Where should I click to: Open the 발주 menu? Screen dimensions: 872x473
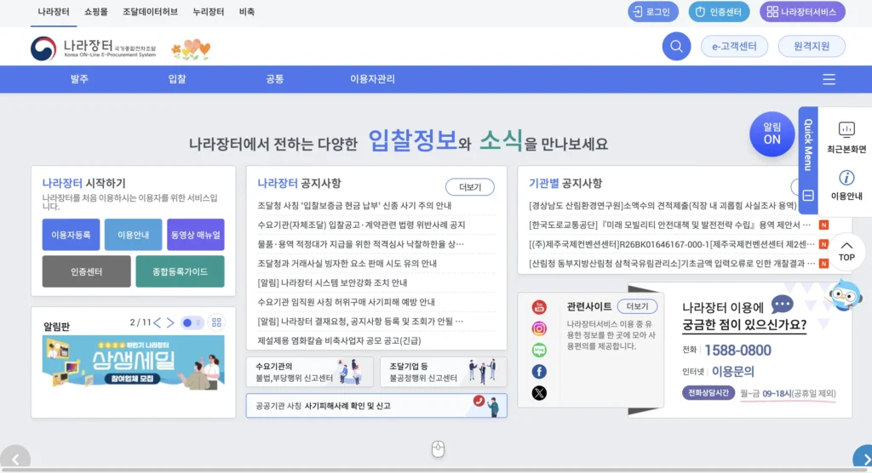(79, 79)
